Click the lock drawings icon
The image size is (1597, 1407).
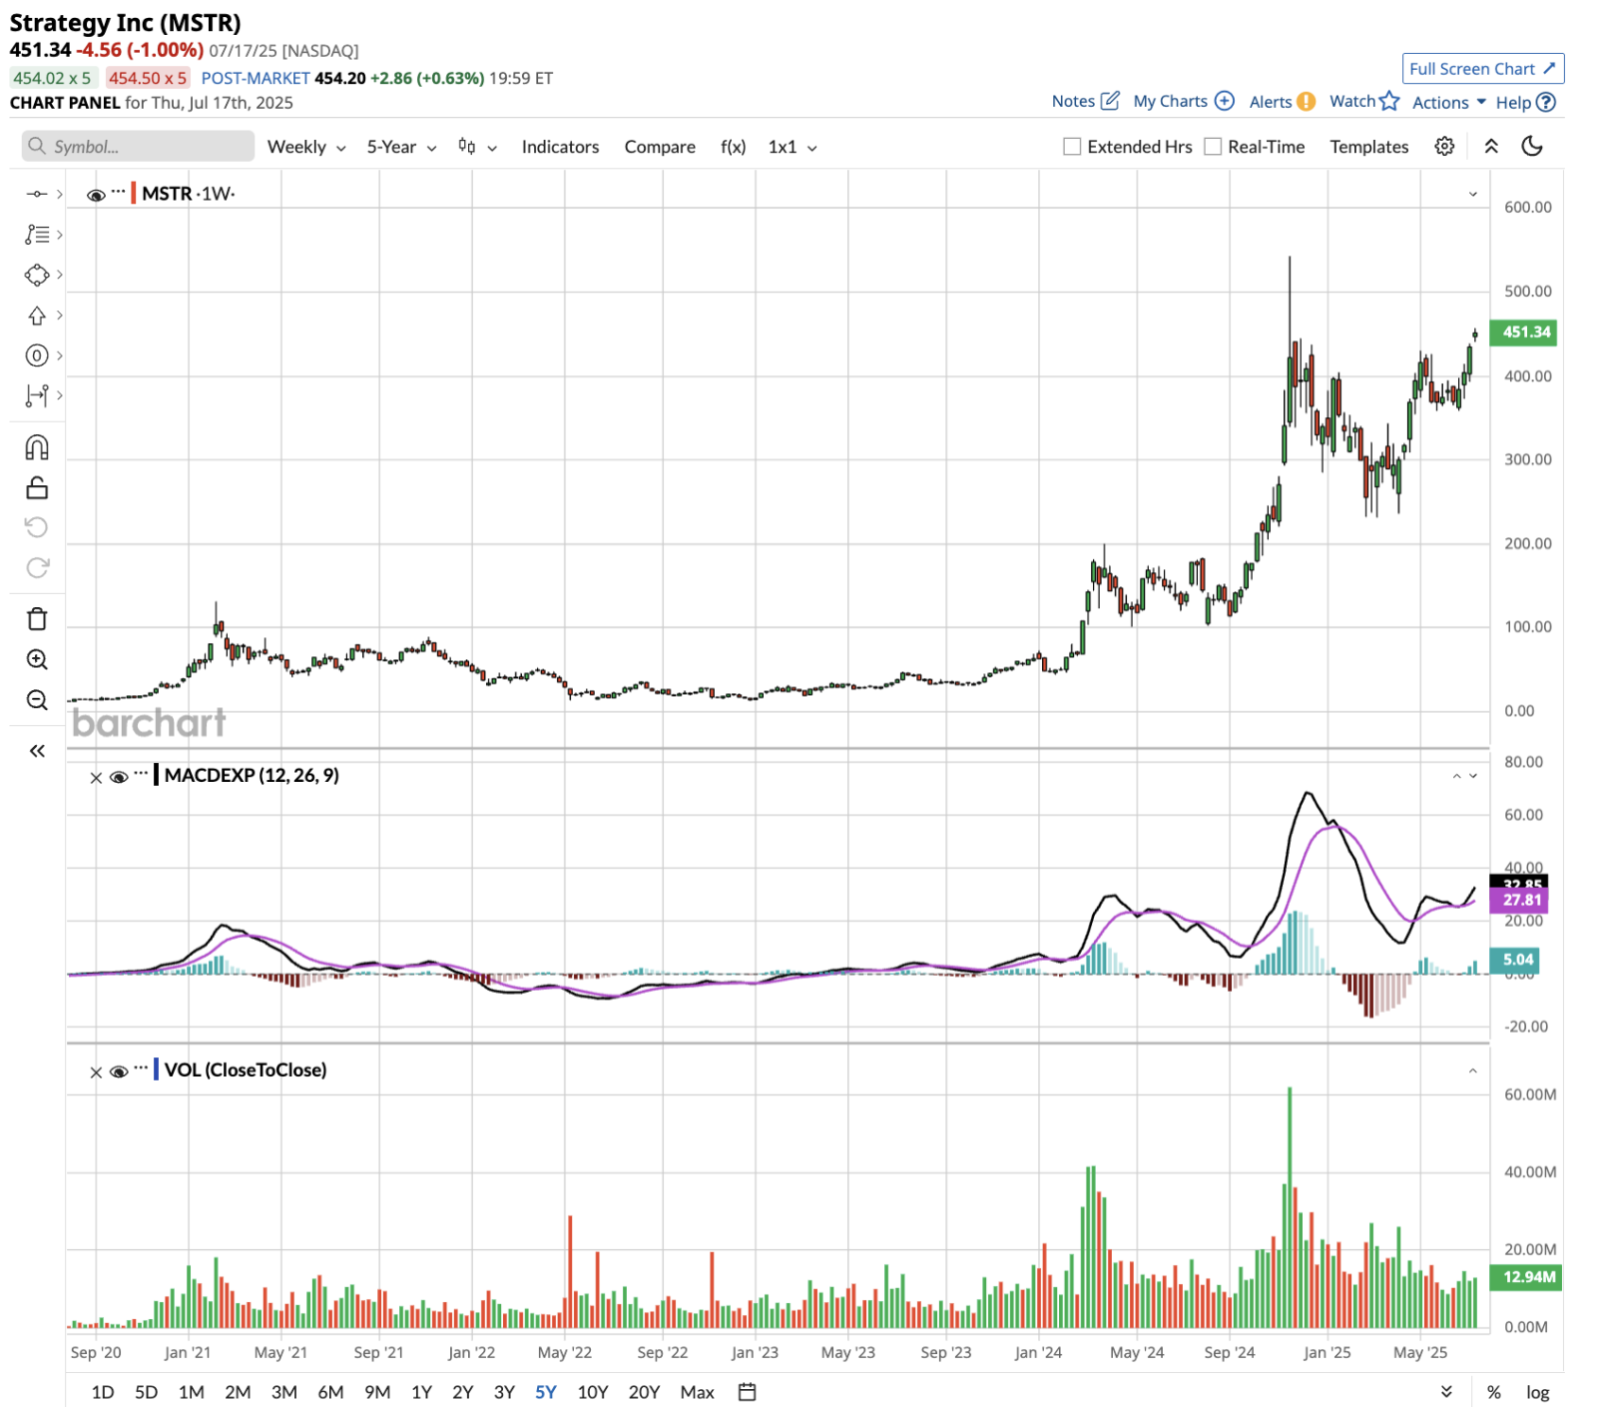[37, 487]
